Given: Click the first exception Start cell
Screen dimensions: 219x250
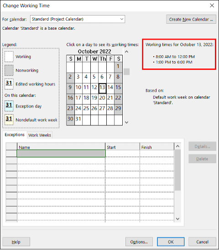Looking at the screenshot, I should pos(122,153).
